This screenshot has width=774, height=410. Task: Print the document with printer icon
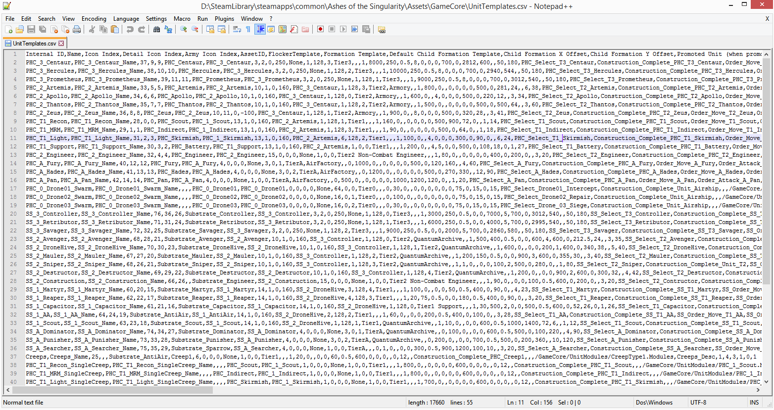pos(77,30)
